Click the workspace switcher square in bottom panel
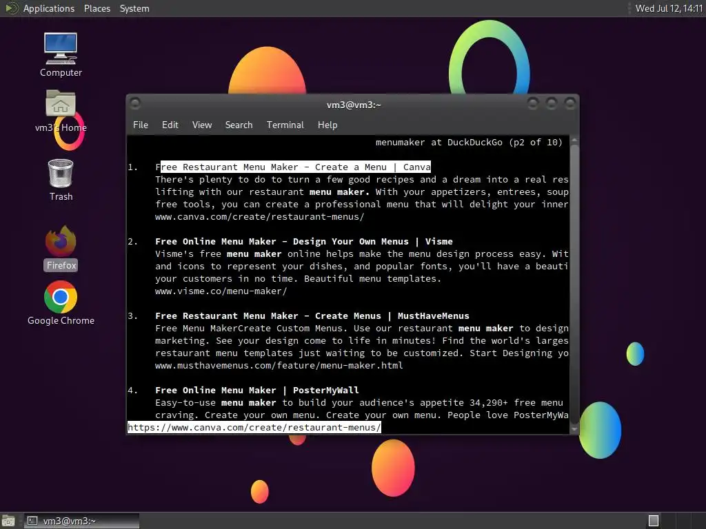This screenshot has height=529, width=706. click(654, 521)
